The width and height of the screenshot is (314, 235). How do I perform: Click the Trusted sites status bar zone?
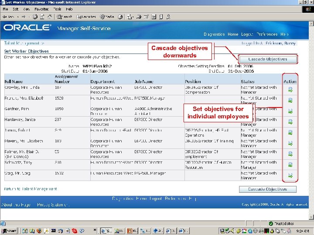point(282,223)
